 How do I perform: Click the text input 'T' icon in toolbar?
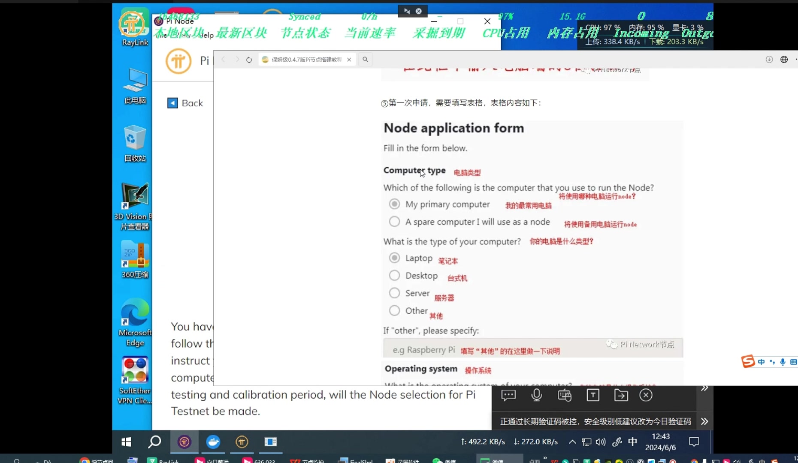pos(593,395)
